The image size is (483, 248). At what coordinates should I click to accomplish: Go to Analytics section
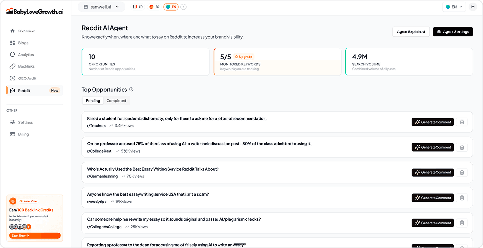click(x=26, y=55)
